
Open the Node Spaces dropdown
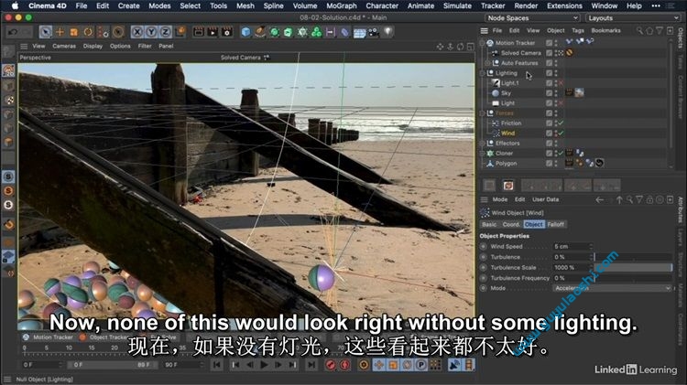tap(532, 18)
